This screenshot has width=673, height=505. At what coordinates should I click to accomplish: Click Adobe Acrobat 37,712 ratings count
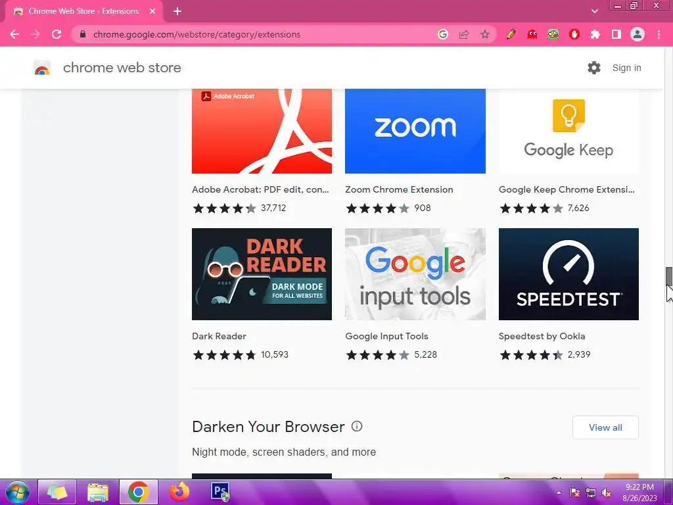(273, 208)
